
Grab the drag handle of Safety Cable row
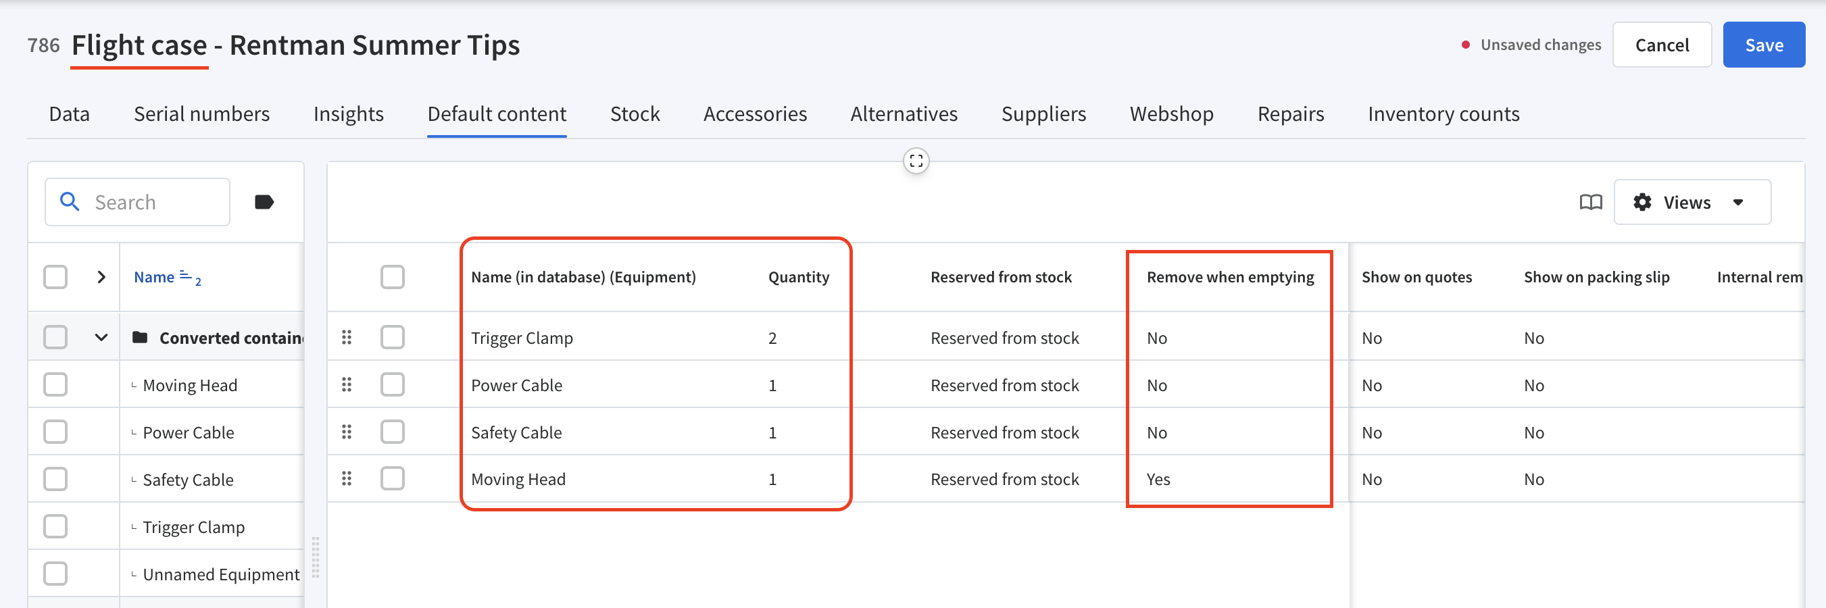point(347,432)
